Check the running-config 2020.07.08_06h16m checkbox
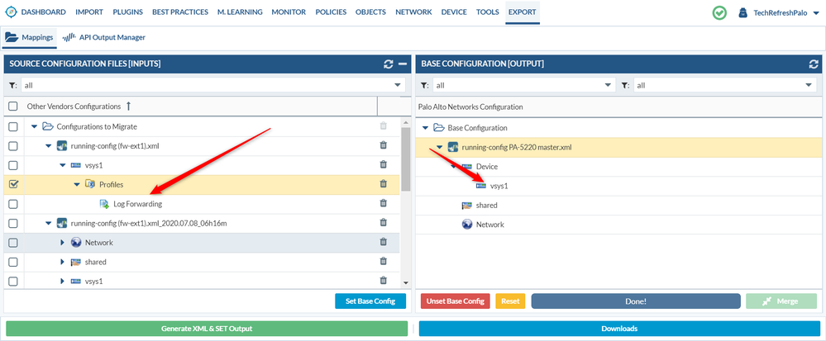Screen dimensions: 826x341 click(13, 223)
